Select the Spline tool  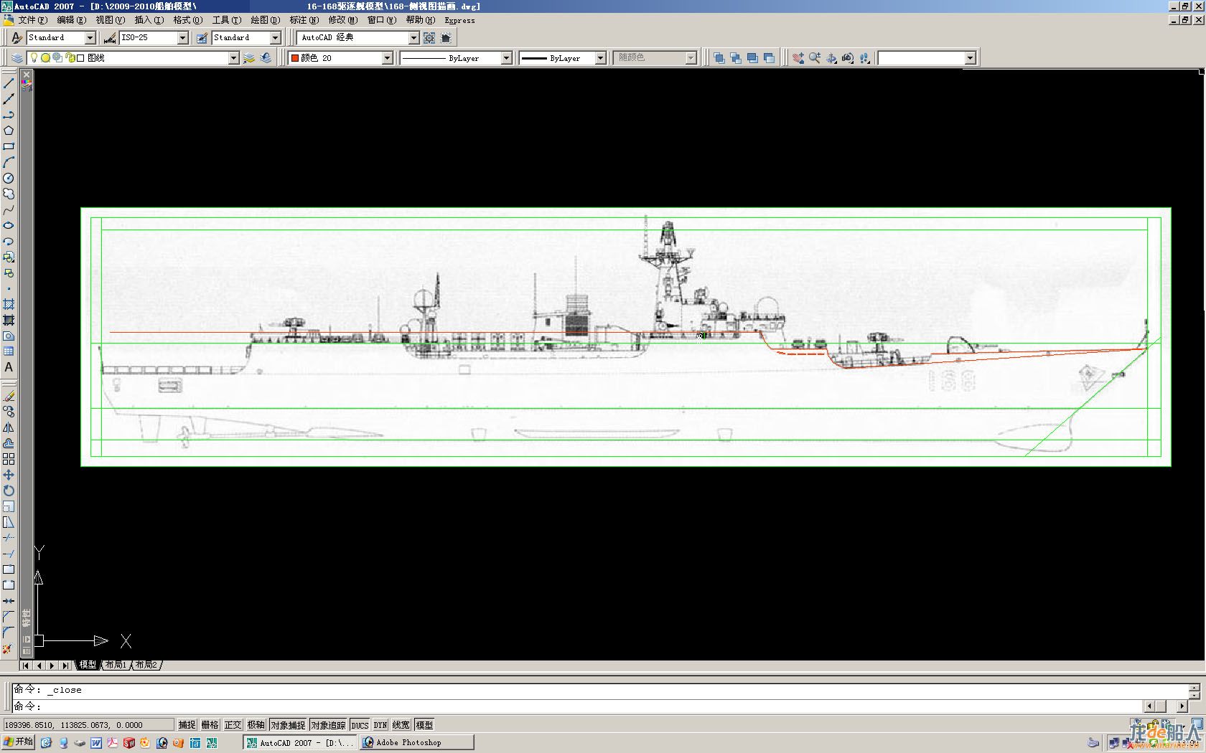[x=9, y=209]
